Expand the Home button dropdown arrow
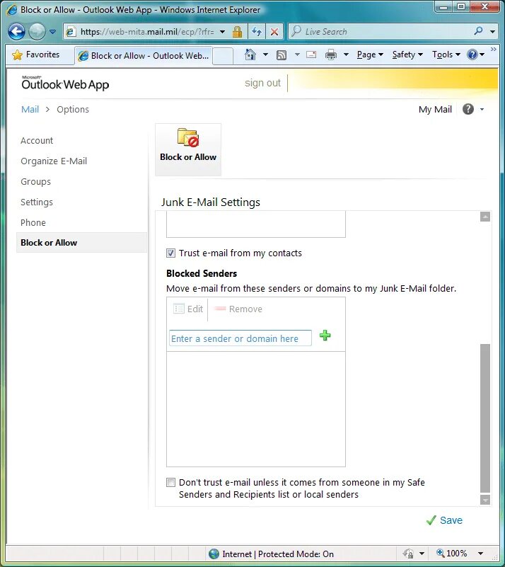 click(265, 55)
